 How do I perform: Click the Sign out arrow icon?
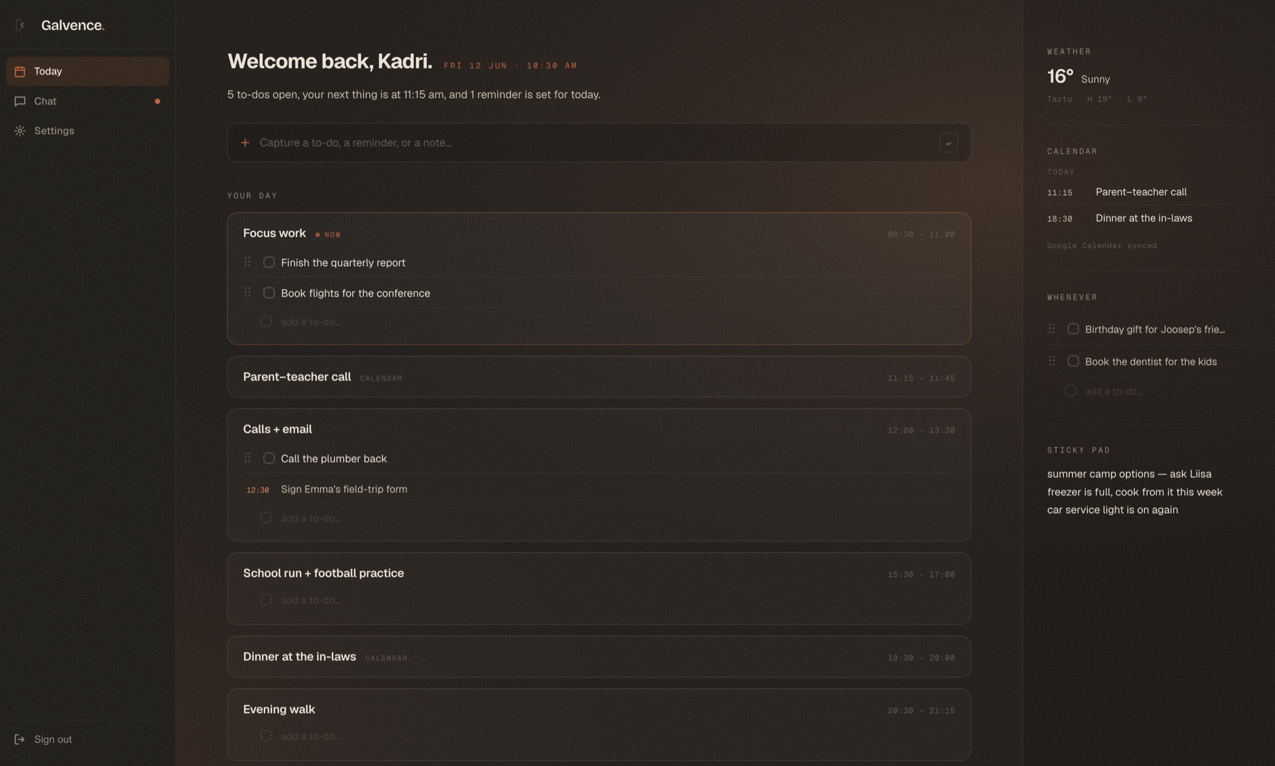tap(19, 739)
